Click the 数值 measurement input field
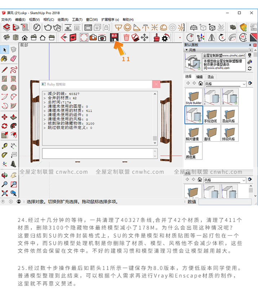 tap(225, 202)
